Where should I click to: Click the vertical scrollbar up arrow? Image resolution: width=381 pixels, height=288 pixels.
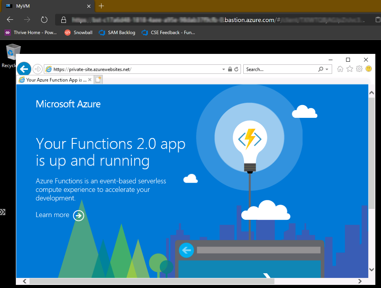372,93
